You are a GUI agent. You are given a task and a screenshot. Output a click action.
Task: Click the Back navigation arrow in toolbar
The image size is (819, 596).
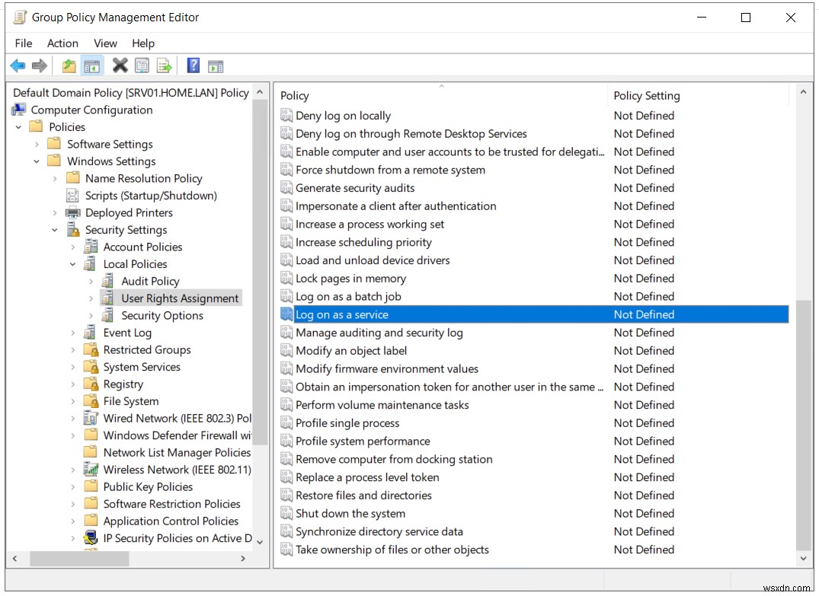(17, 65)
